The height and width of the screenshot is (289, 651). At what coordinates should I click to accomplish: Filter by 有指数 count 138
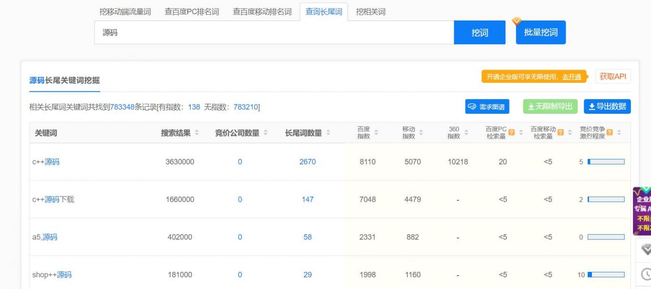[194, 107]
